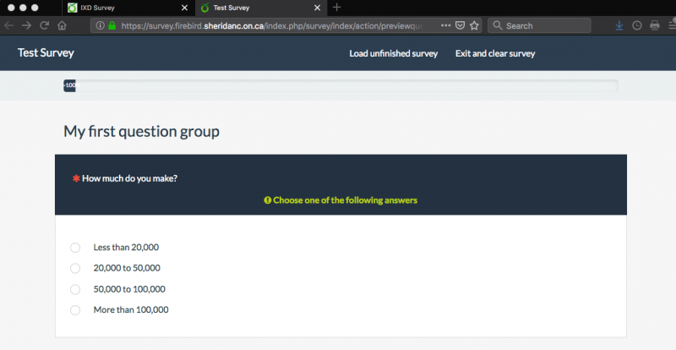Pick the '50,000 to 100,000' radio button
Viewport: 676px width, 350px height.
(x=75, y=289)
